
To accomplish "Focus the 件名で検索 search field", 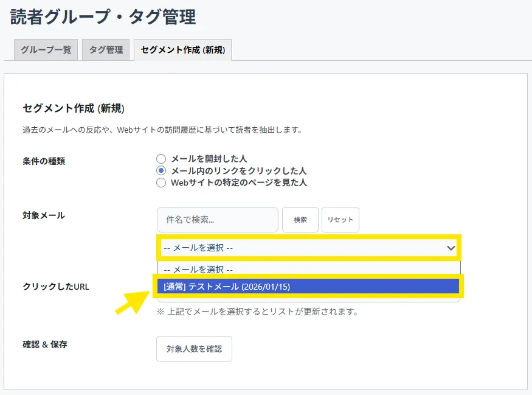I will [217, 220].
